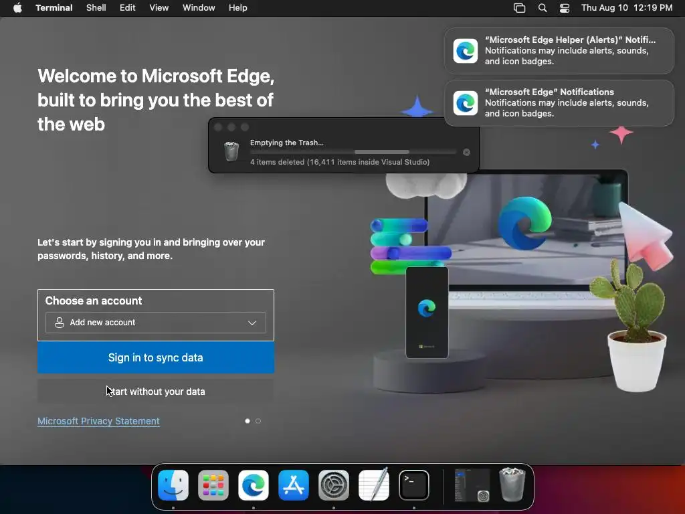The image size is (685, 514).
Task: Click the person icon beside Add new account
Action: [x=59, y=323]
